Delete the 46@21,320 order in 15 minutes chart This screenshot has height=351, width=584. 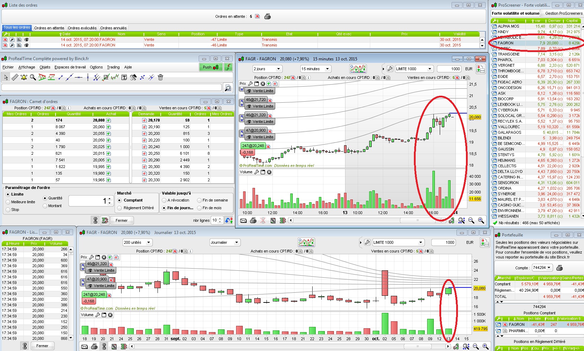[270, 116]
